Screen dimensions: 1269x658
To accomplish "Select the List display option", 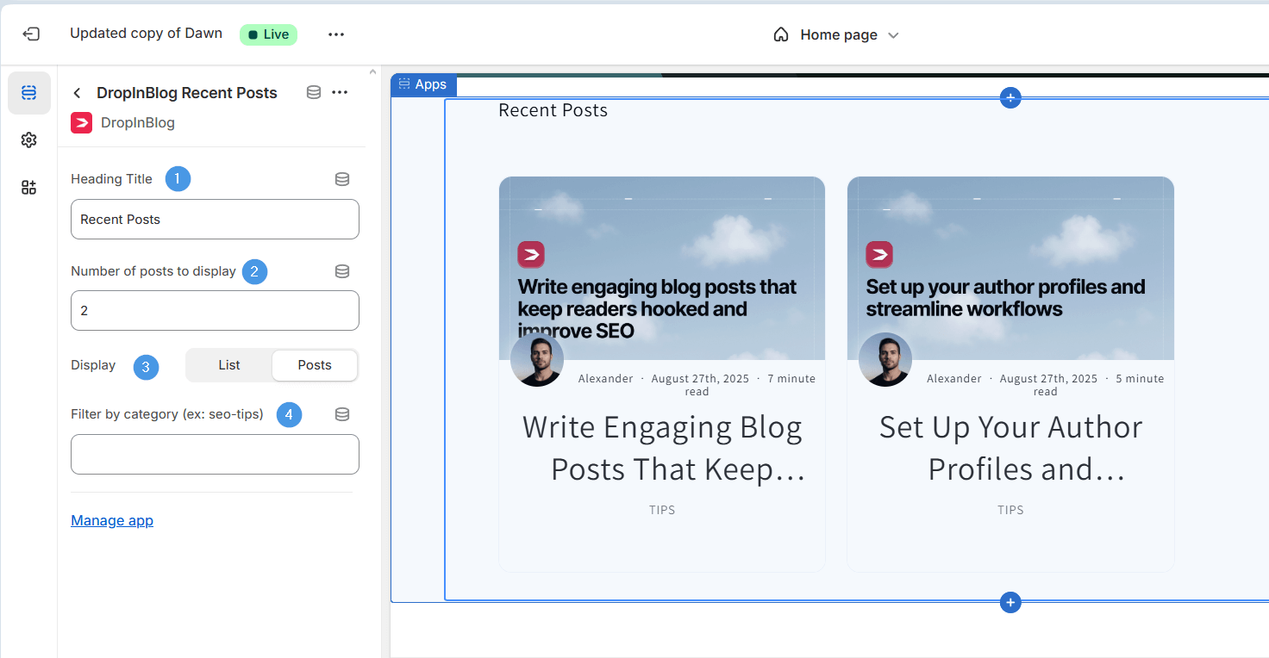I will click(229, 365).
